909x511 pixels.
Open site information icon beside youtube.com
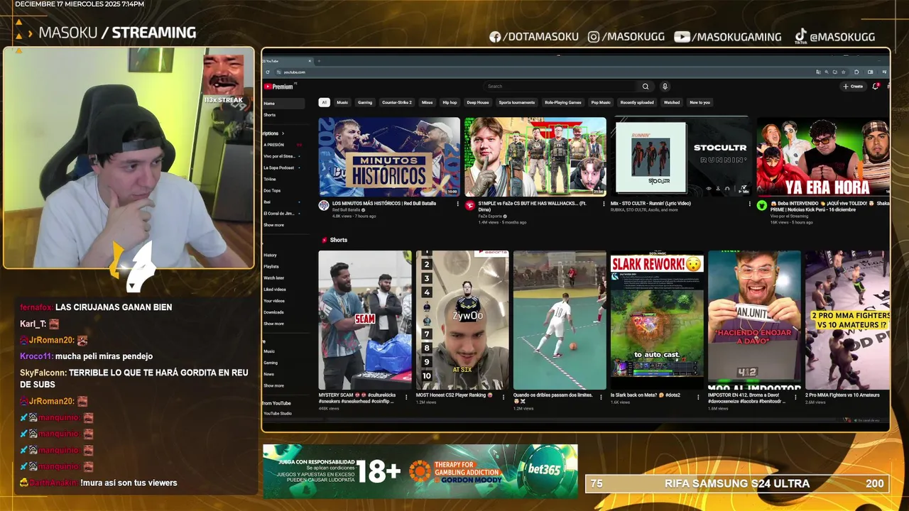click(278, 72)
